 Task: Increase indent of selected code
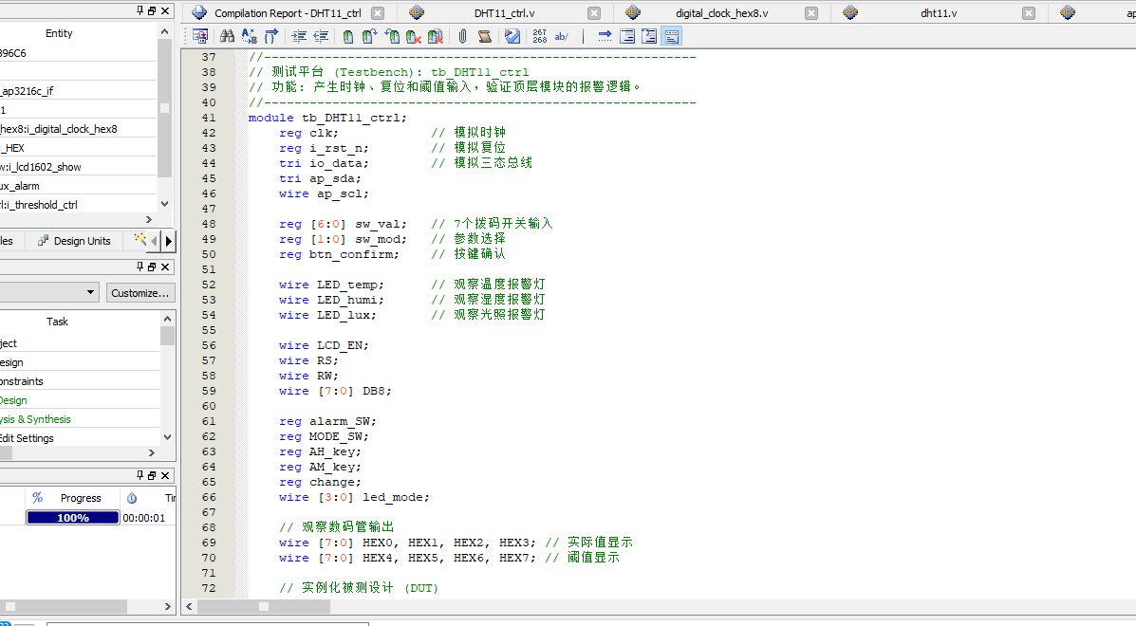pyautogui.click(x=299, y=36)
